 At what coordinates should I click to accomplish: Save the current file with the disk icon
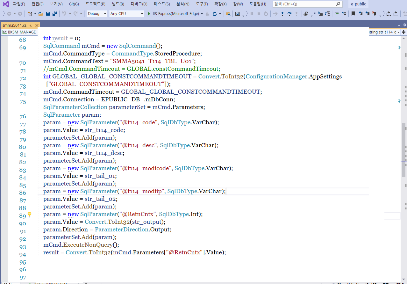tap(48, 14)
